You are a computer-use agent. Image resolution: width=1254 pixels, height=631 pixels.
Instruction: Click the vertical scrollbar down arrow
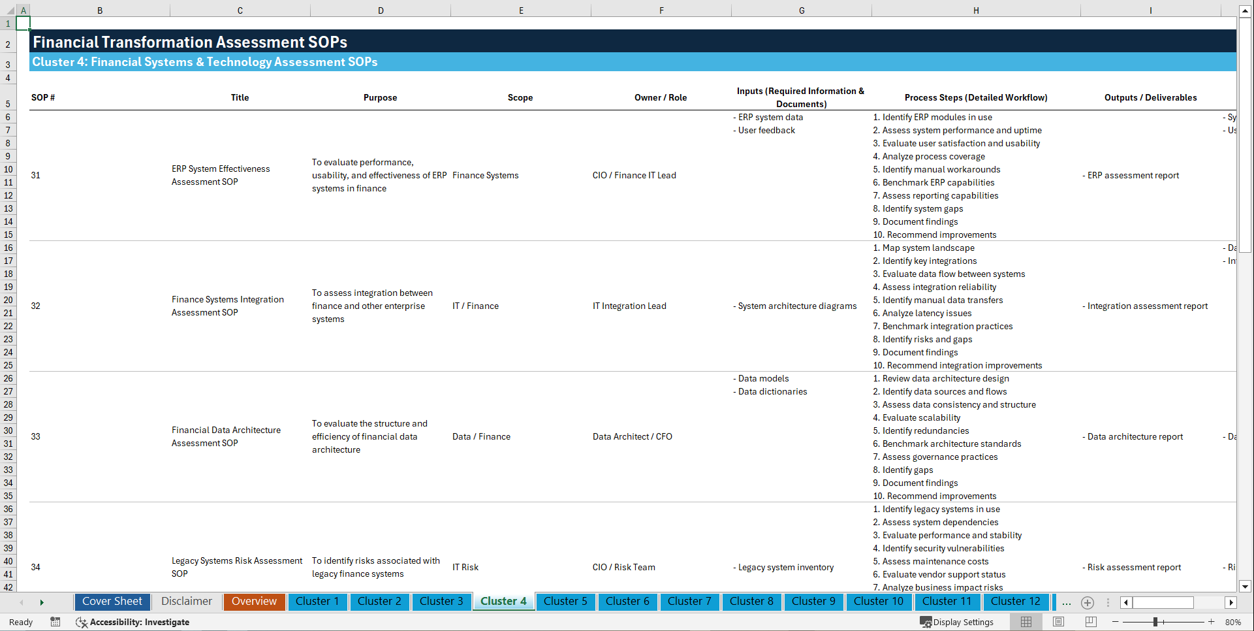(1246, 586)
